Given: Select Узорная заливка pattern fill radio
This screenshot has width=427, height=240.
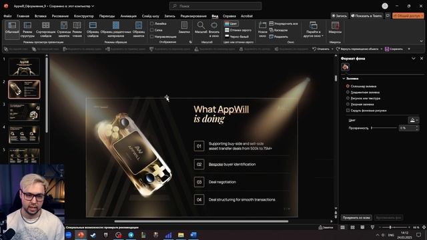Looking at the screenshot, I should coord(348,104).
